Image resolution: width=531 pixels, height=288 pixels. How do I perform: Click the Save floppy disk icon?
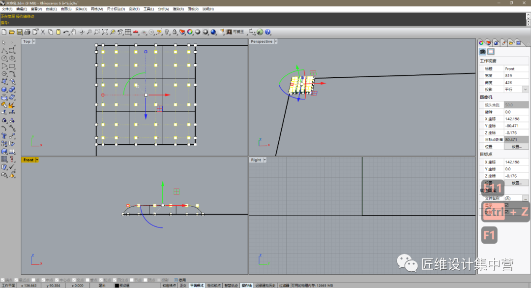click(20, 32)
